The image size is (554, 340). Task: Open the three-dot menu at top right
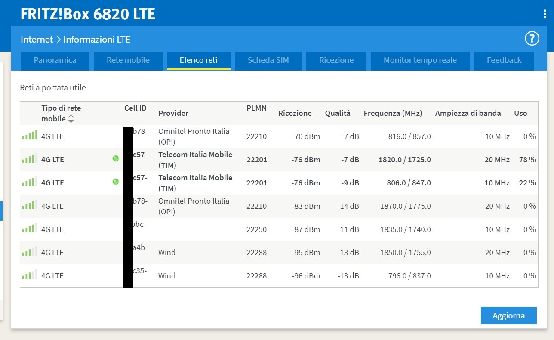(x=545, y=14)
